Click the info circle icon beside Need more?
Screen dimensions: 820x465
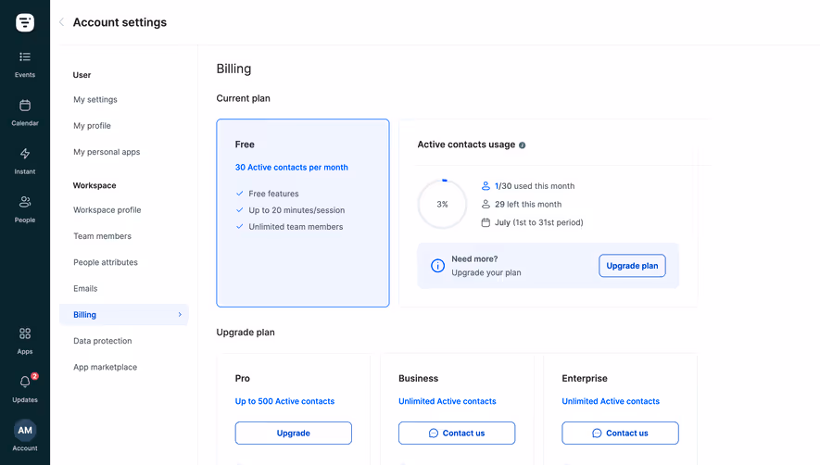point(437,266)
